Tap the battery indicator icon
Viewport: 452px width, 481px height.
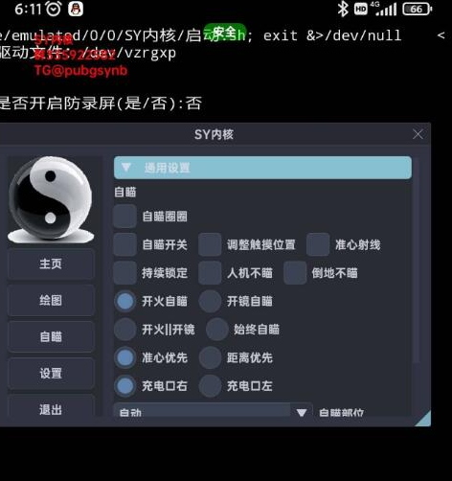tap(418, 9)
